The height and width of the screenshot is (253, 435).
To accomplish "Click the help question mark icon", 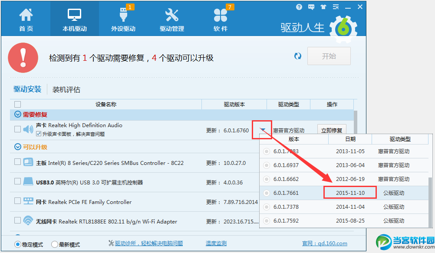I will coord(299,7).
